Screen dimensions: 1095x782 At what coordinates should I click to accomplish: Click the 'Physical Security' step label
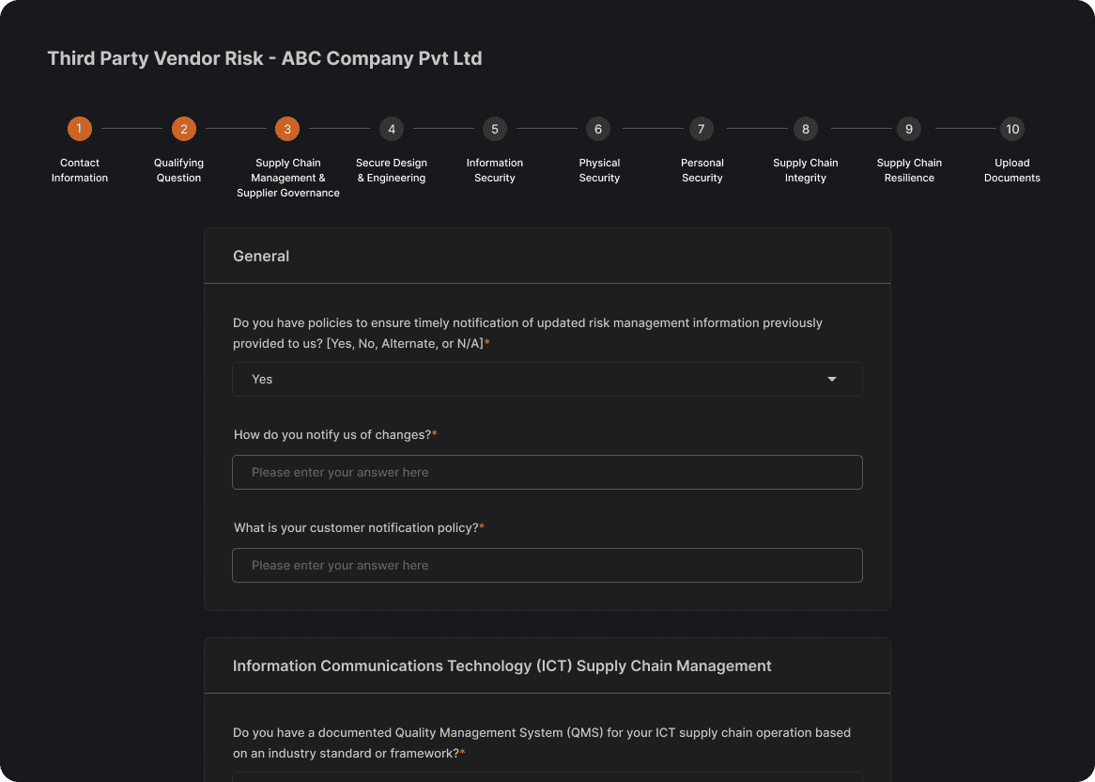(x=599, y=170)
